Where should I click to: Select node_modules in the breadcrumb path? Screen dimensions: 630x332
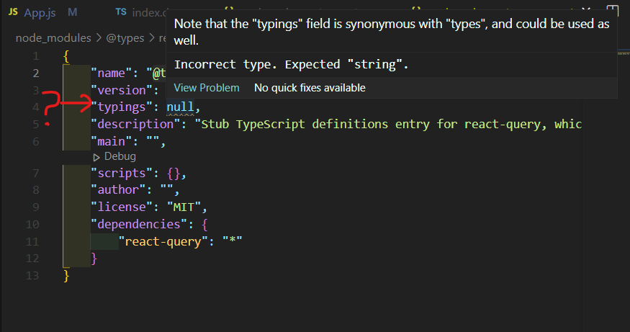53,38
